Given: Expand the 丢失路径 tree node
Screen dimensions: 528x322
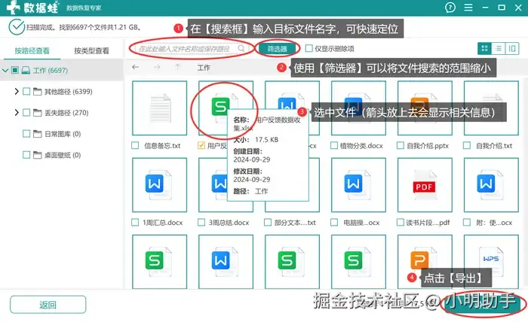Looking at the screenshot, I should tap(16, 113).
